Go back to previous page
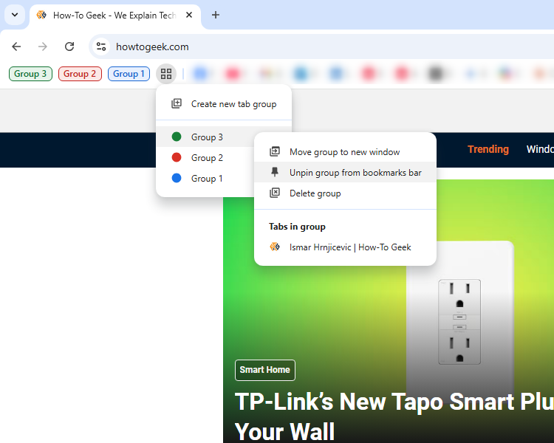This screenshot has height=443, width=554. (x=16, y=47)
